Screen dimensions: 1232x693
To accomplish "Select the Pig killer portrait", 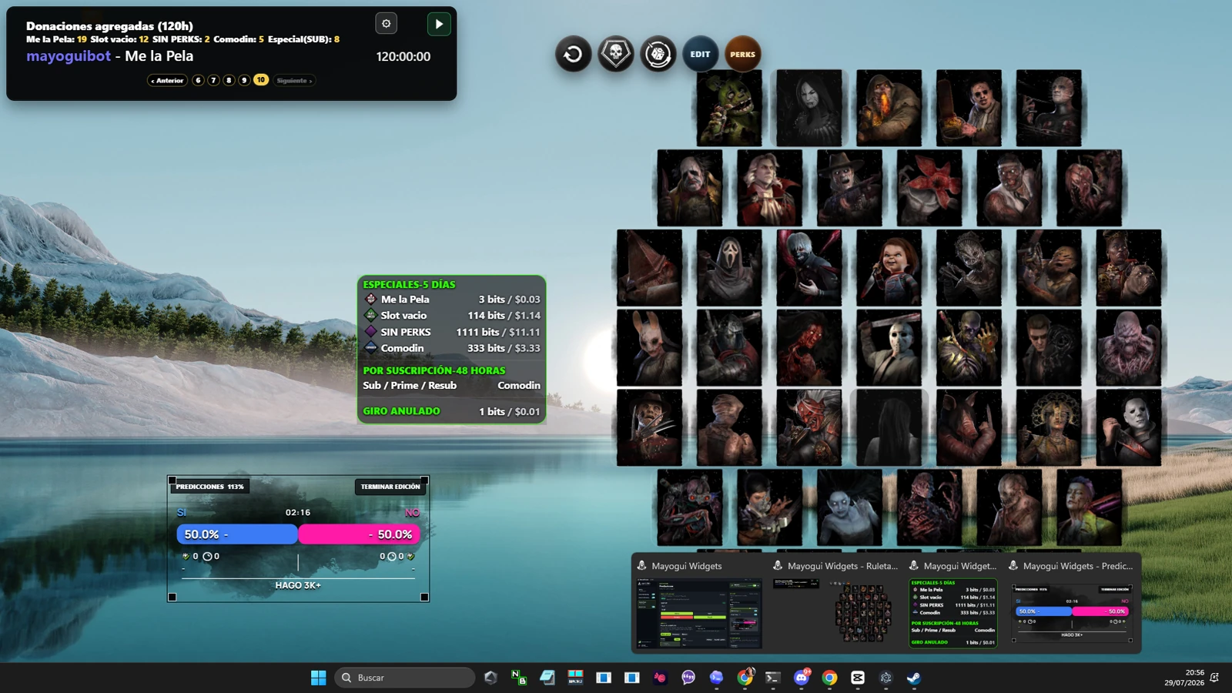I will point(969,427).
